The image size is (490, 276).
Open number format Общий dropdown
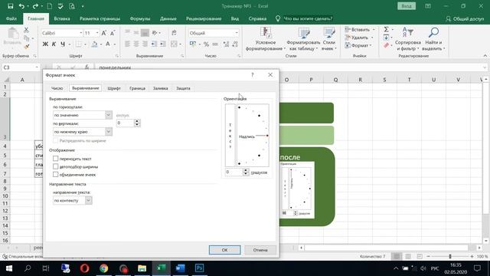(237, 33)
